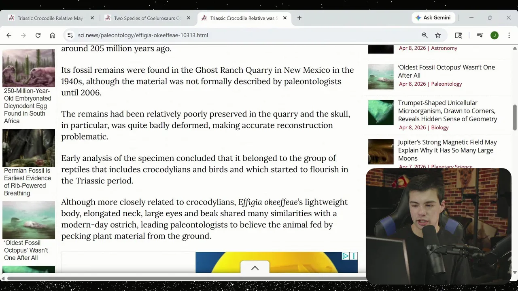This screenshot has height=291, width=518.
Task: Expand the bottom ad chevron handle
Action: click(x=255, y=267)
